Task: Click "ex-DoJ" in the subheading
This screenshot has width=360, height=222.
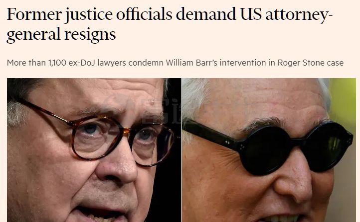Action: (x=82, y=63)
